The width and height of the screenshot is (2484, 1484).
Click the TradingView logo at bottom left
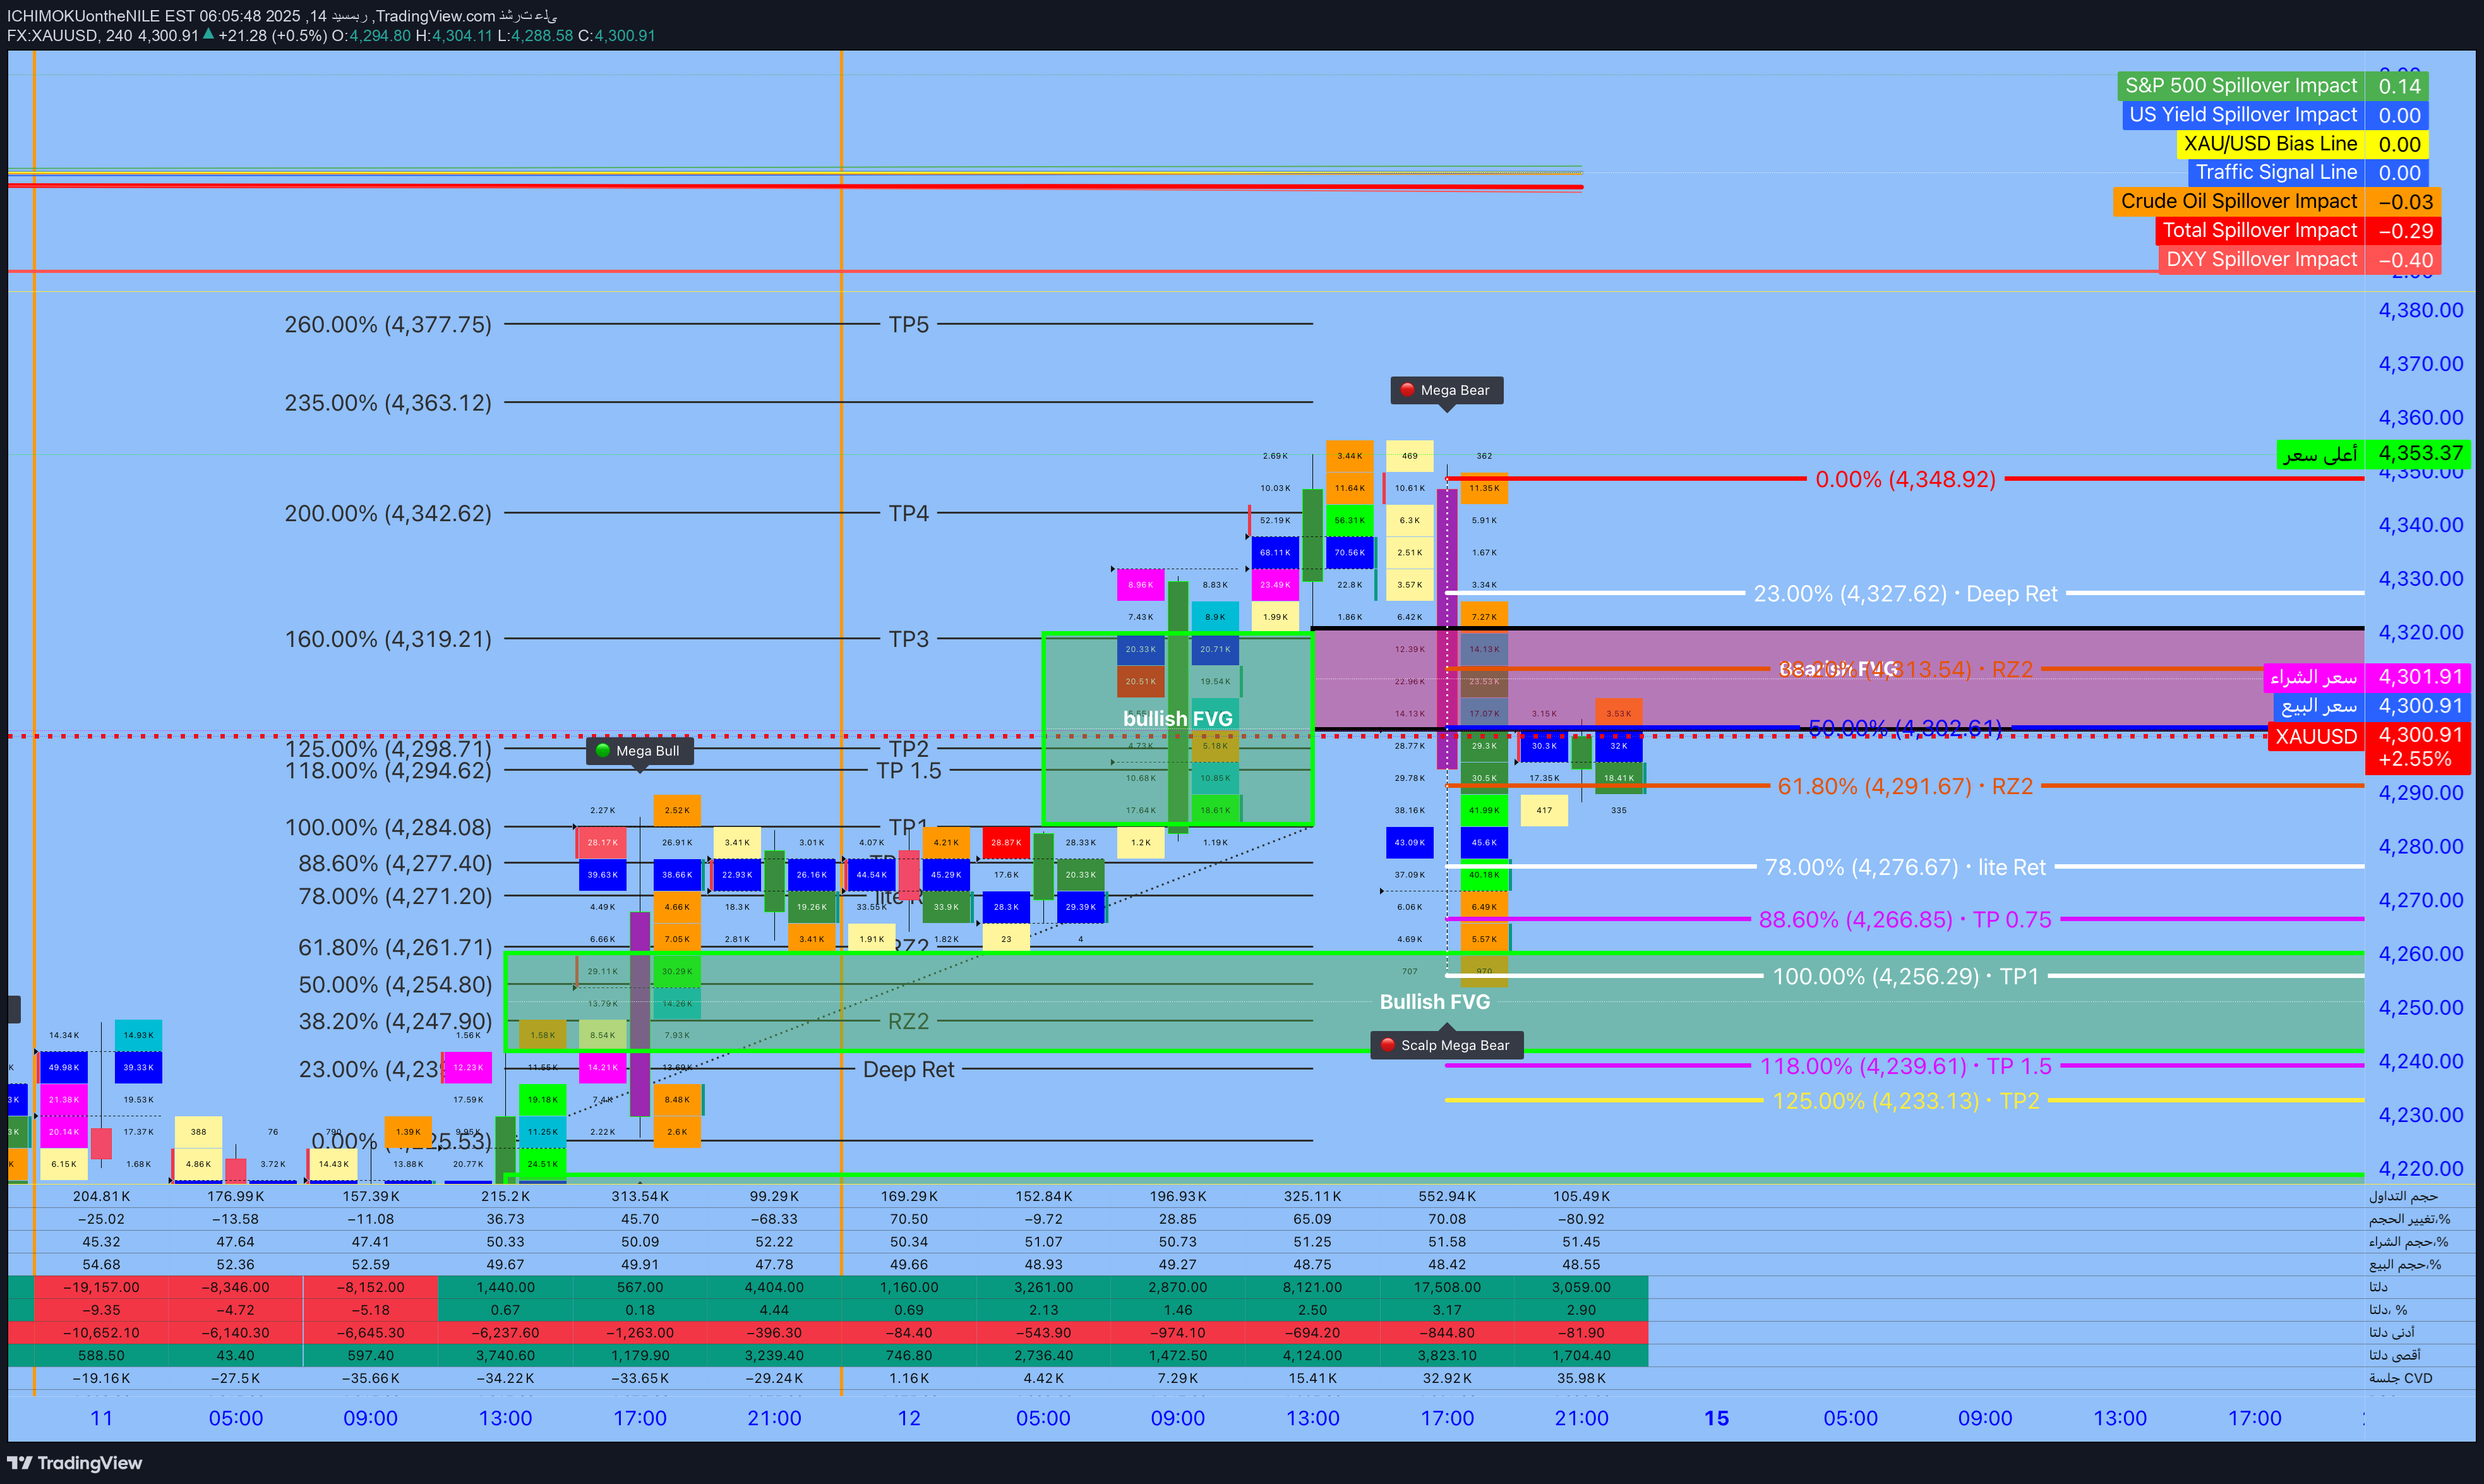click(75, 1463)
